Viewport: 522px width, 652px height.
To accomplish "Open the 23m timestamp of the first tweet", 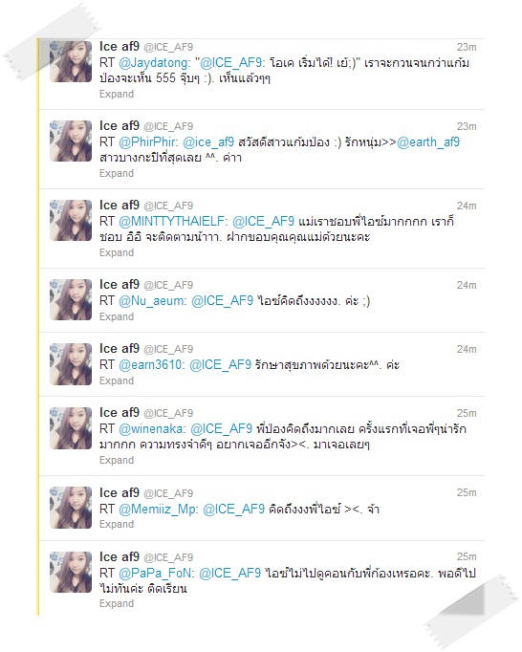I will (x=467, y=47).
